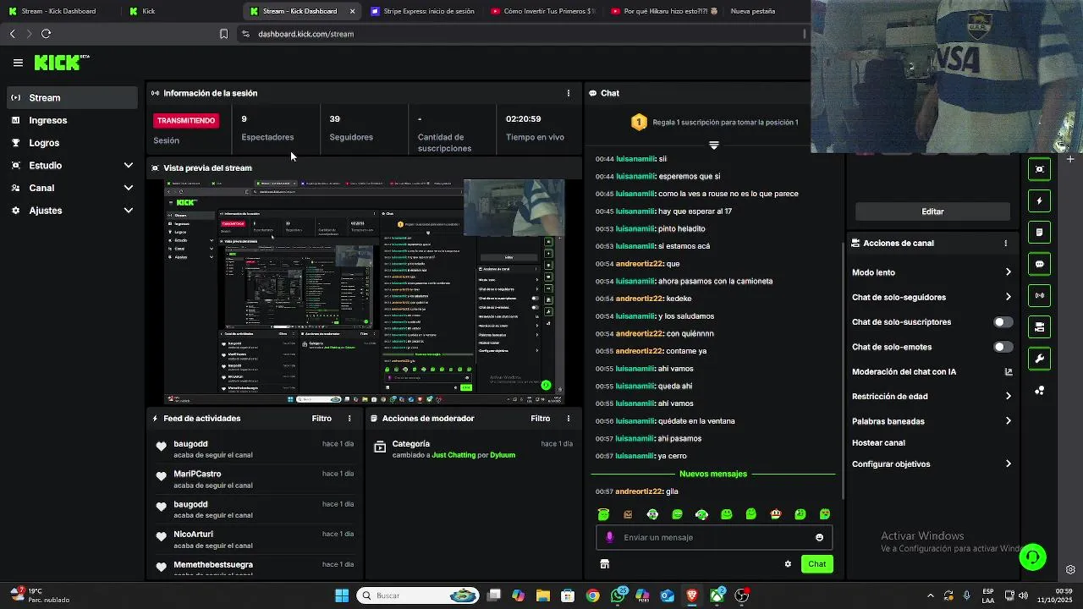
Task: Click NicoArturi in activity feed
Action: click(x=193, y=535)
